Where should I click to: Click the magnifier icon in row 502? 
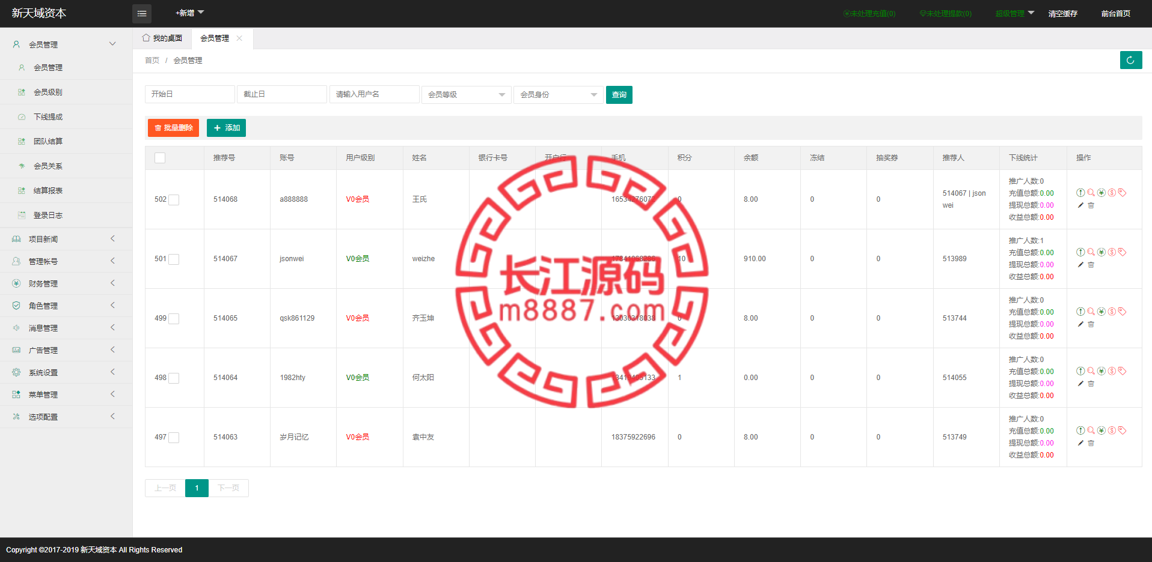point(1091,193)
